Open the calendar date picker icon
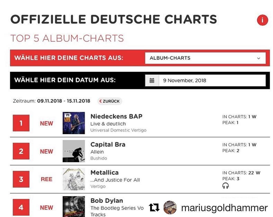The width and height of the screenshot is (273, 217). 152,80
